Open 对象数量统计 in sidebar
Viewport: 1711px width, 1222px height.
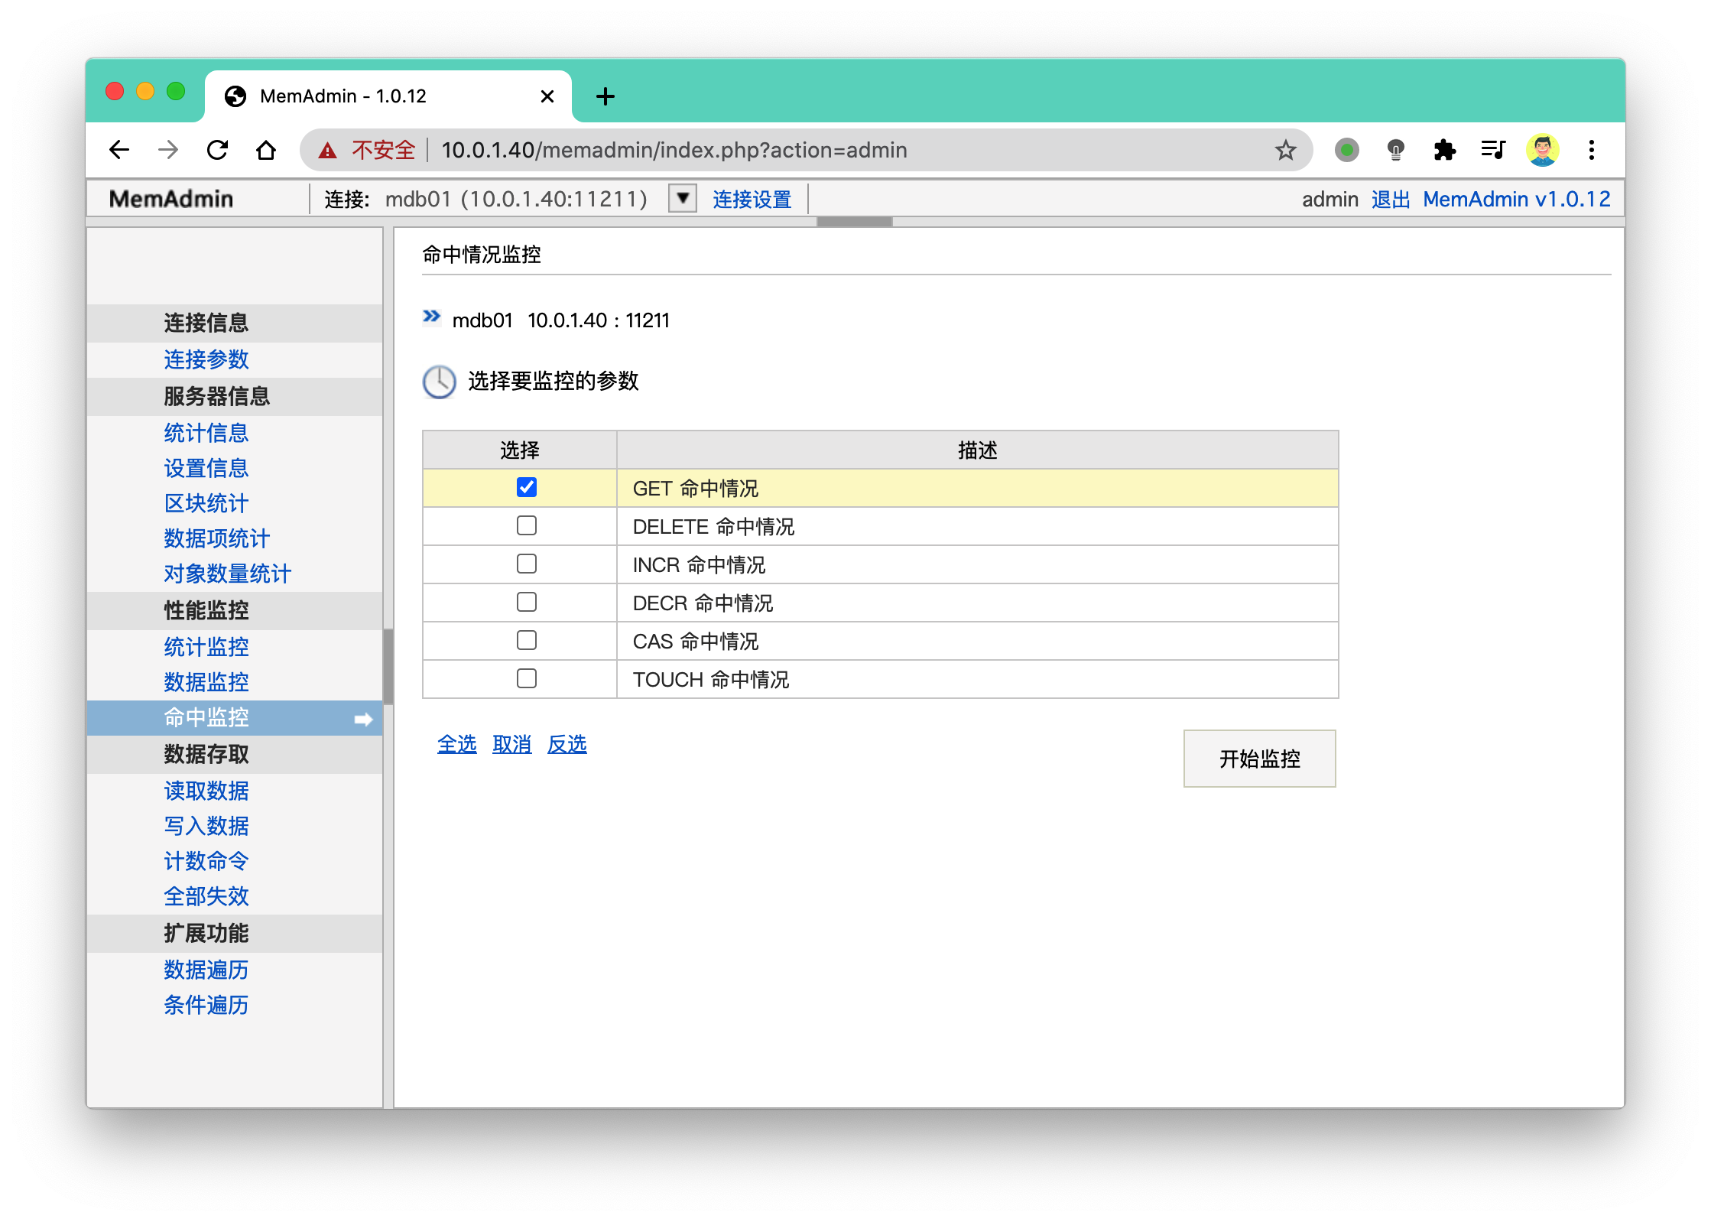pos(228,574)
